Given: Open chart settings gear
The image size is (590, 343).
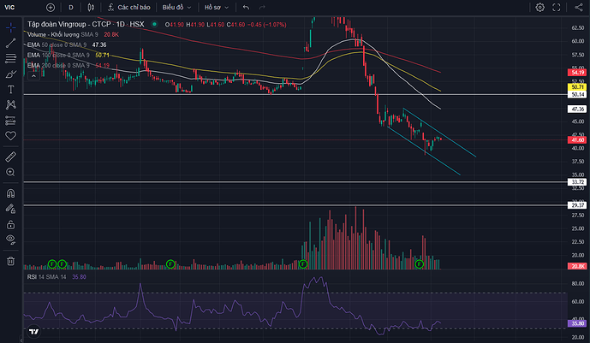Looking at the screenshot, I should click(x=539, y=7).
